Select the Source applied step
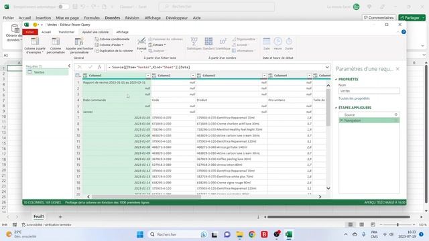 coord(369,114)
